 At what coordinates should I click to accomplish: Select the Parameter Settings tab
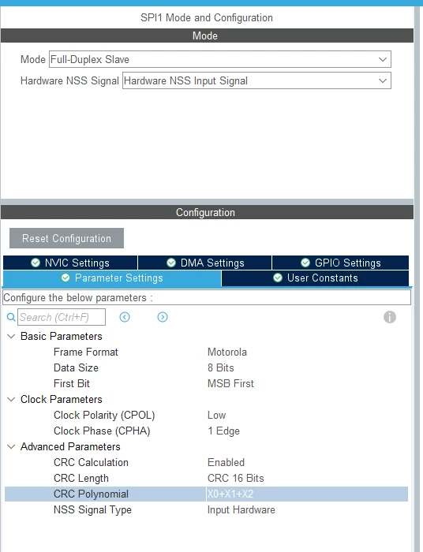pos(112,278)
